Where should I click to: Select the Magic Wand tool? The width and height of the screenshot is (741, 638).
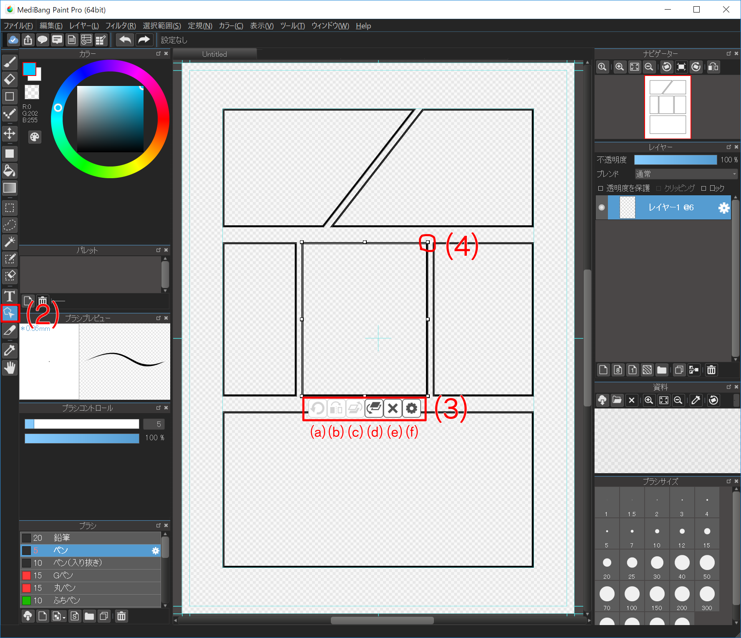(10, 242)
